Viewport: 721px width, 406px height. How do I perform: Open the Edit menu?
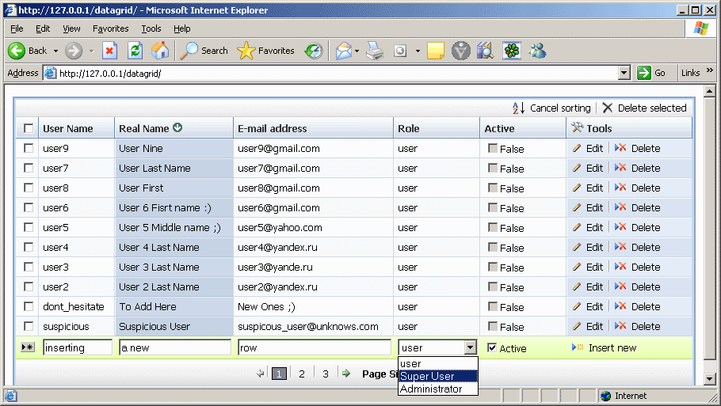pyautogui.click(x=43, y=28)
